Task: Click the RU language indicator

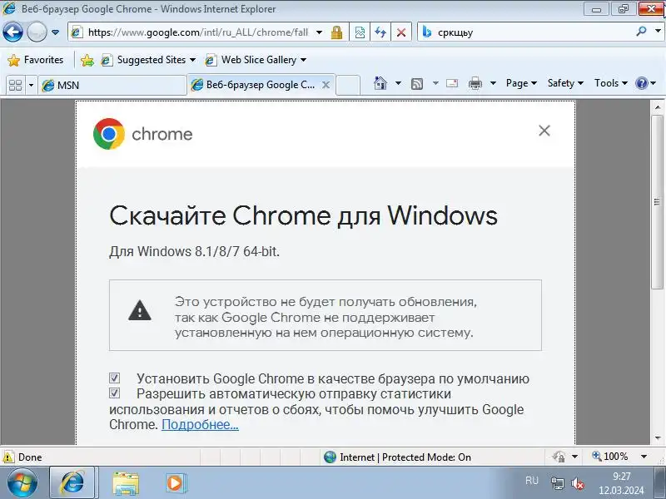Action: click(532, 481)
